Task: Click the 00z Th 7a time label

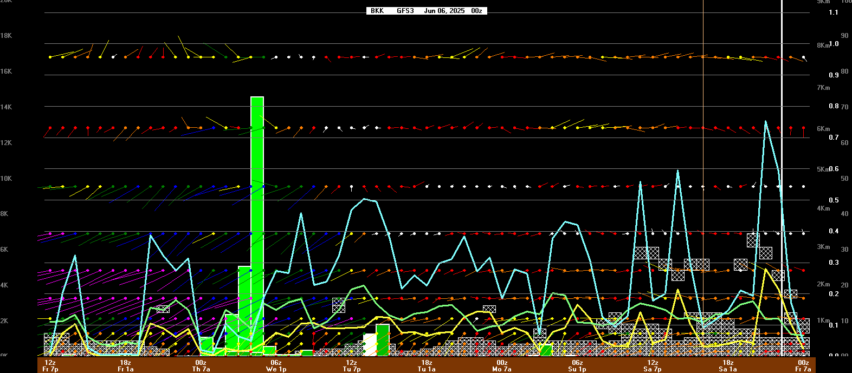Action: [201, 366]
